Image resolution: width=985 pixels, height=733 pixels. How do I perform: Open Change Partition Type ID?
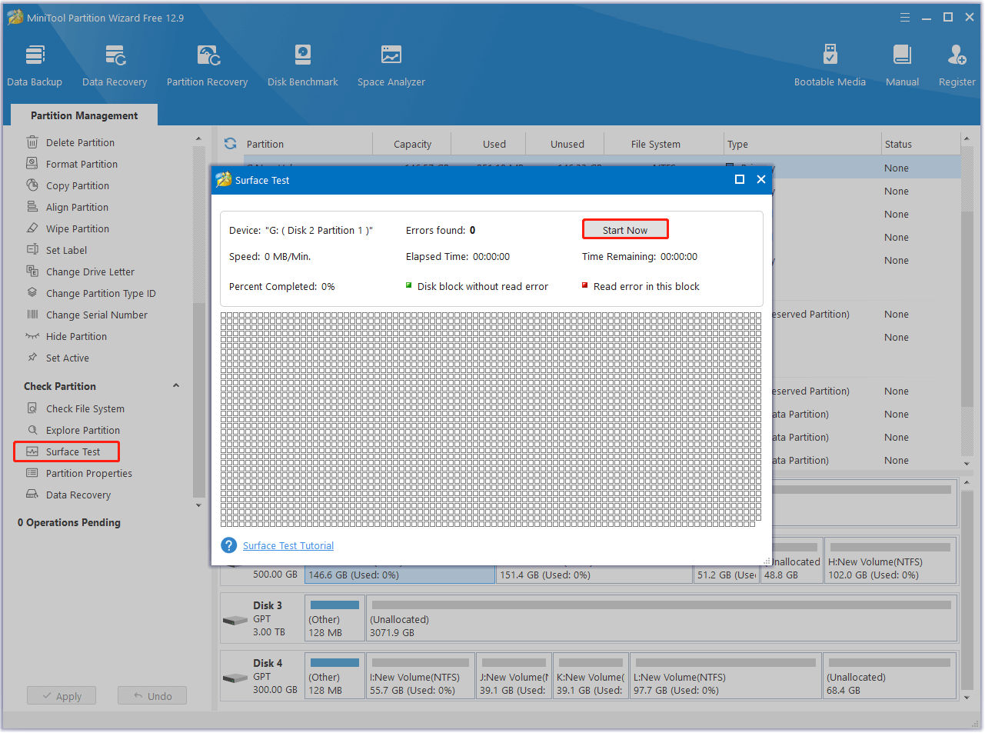click(x=101, y=293)
